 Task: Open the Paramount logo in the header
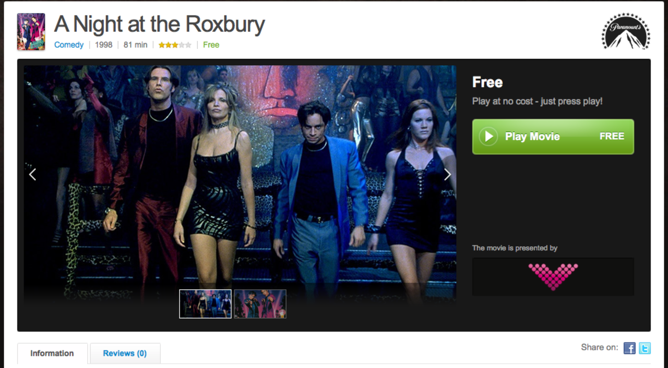626,31
